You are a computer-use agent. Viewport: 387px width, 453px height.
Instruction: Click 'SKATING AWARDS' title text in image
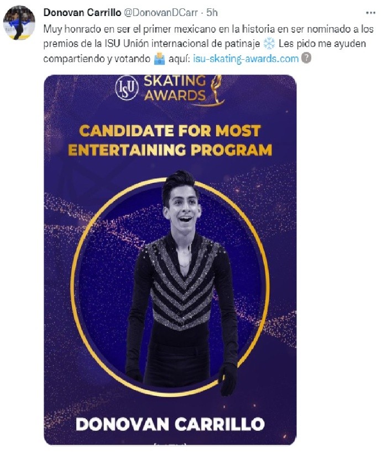point(174,88)
